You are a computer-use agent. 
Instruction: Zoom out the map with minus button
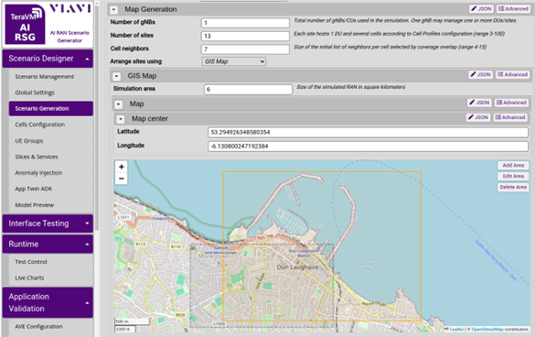(121, 179)
